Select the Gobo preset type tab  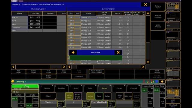coord(76,88)
